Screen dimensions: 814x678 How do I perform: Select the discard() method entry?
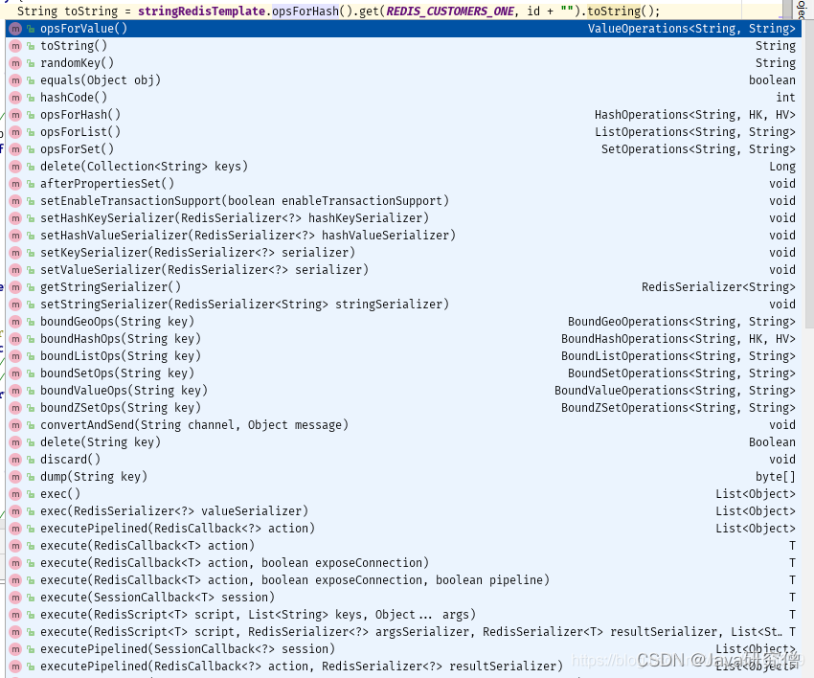coord(403,459)
